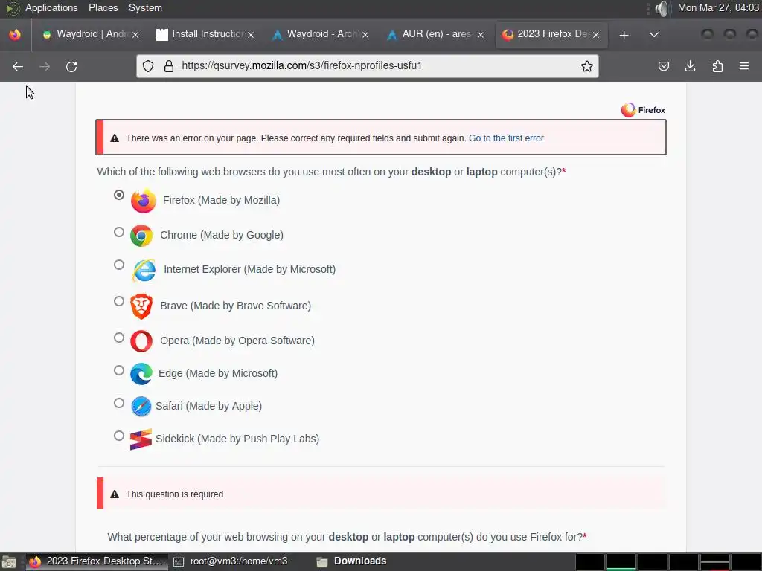This screenshot has width=762, height=571.
Task: Bookmark this page with the star
Action: [x=587, y=66]
